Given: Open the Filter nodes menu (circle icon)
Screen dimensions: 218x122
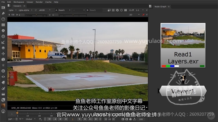Looking at the screenshot, I should [x=3, y=37].
